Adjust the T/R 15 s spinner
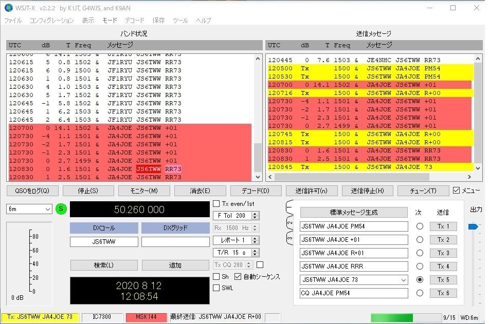Screen dimensions: 489x324 [x=255, y=253]
